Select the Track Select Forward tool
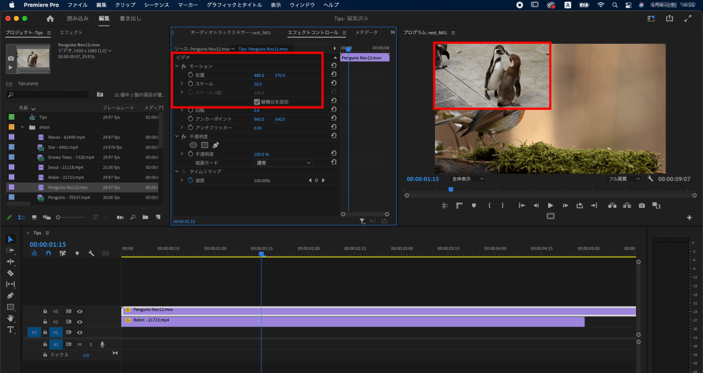Image resolution: width=703 pixels, height=373 pixels. pyautogui.click(x=10, y=250)
